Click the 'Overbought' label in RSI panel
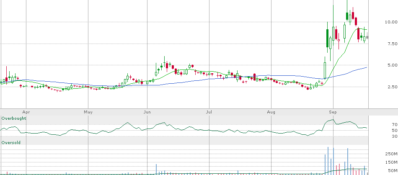The image size is (398, 175). tap(14, 118)
